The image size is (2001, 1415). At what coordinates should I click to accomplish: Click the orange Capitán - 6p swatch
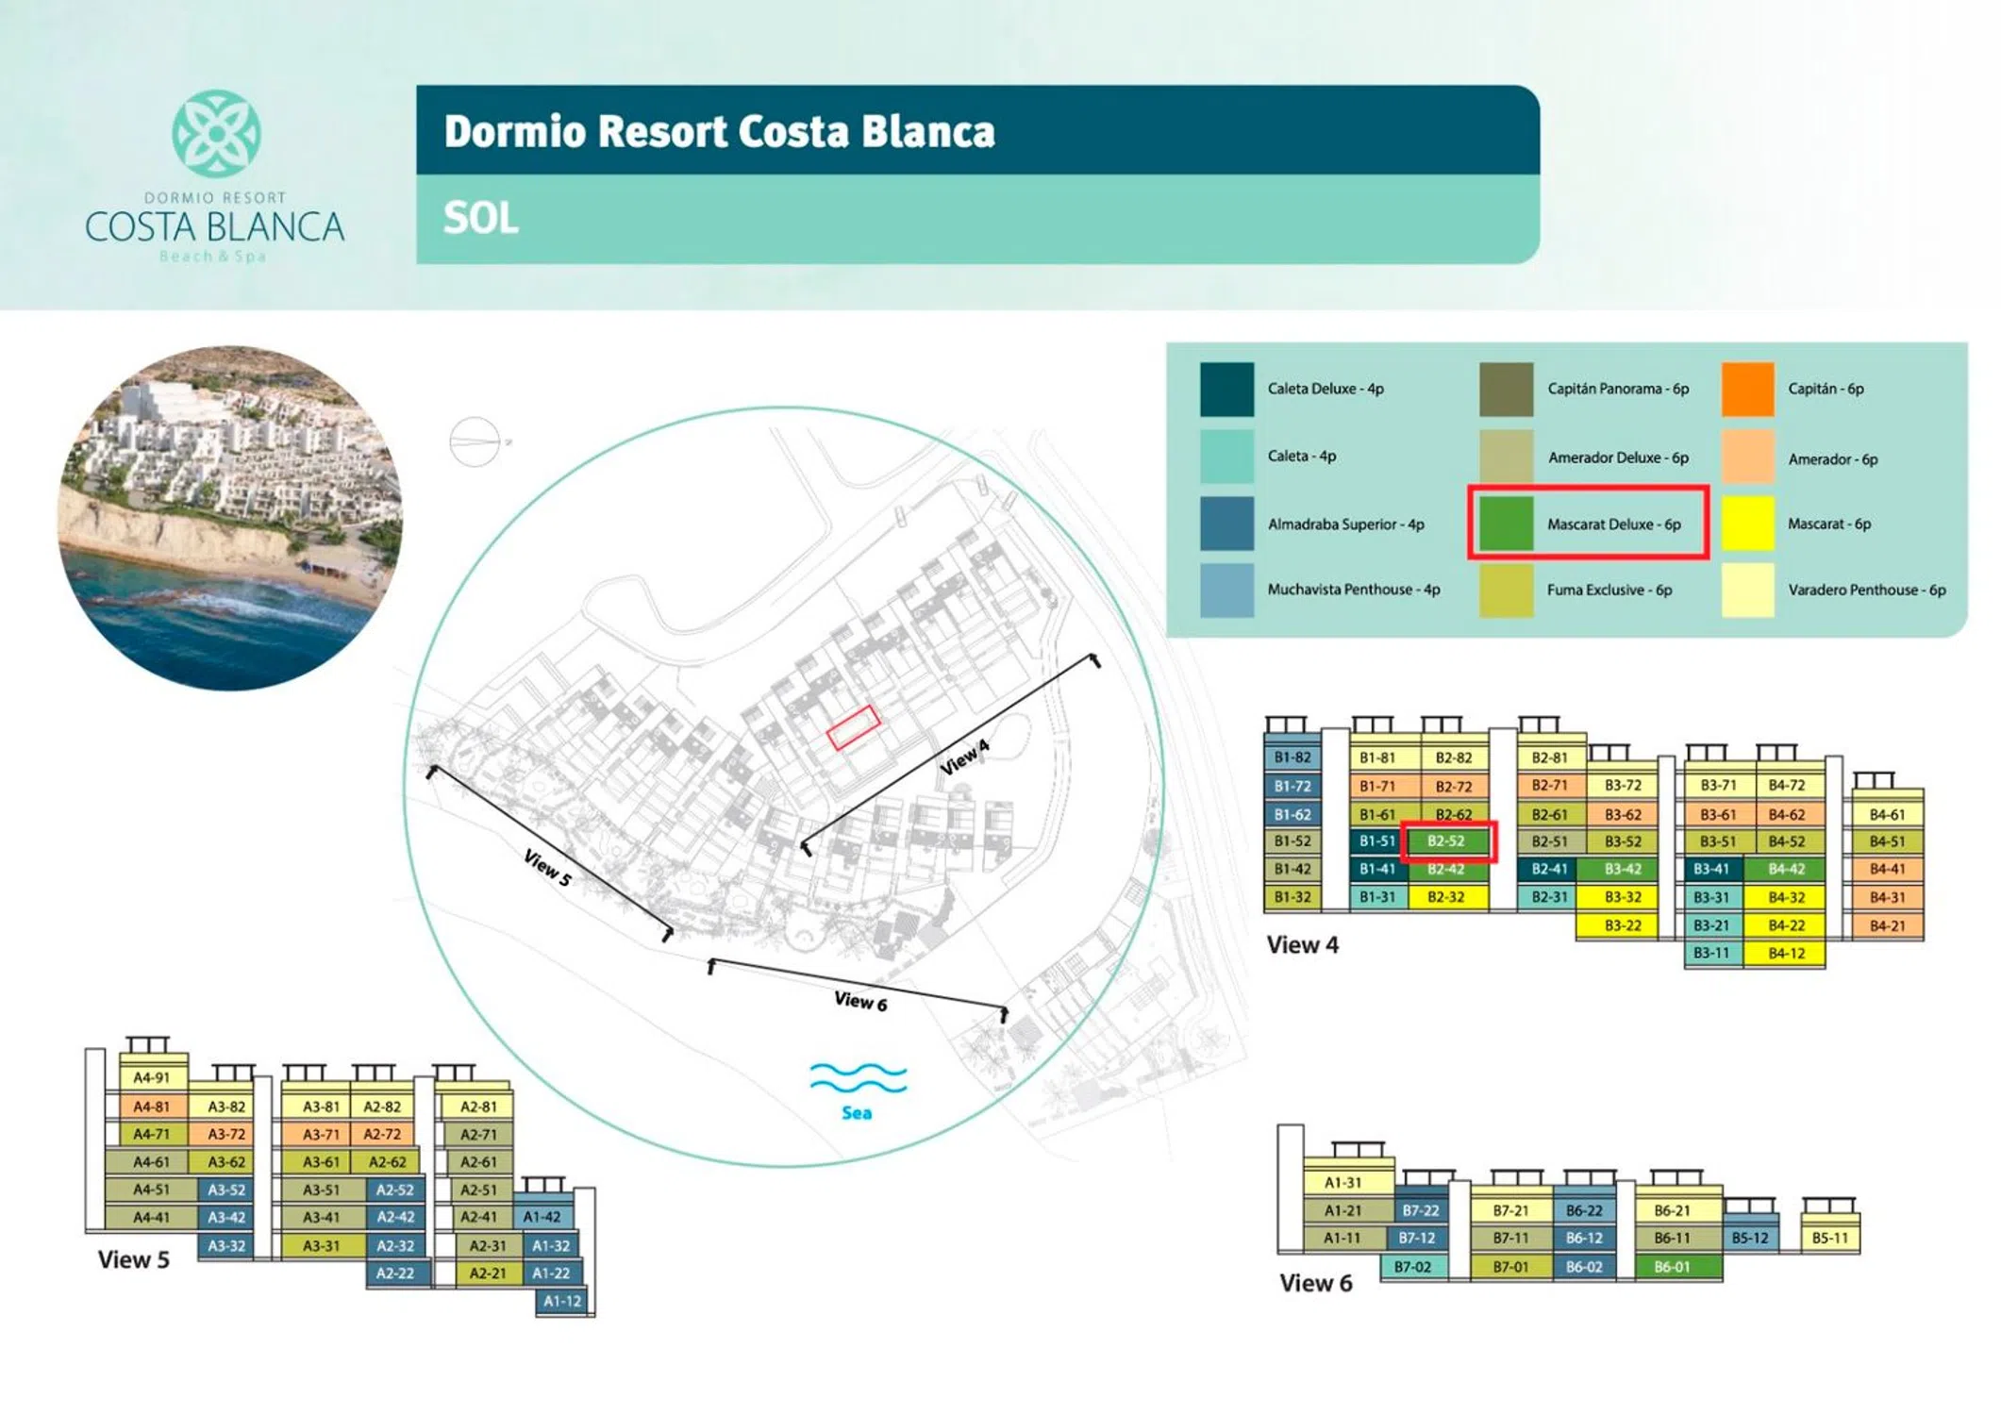pyautogui.click(x=1747, y=390)
